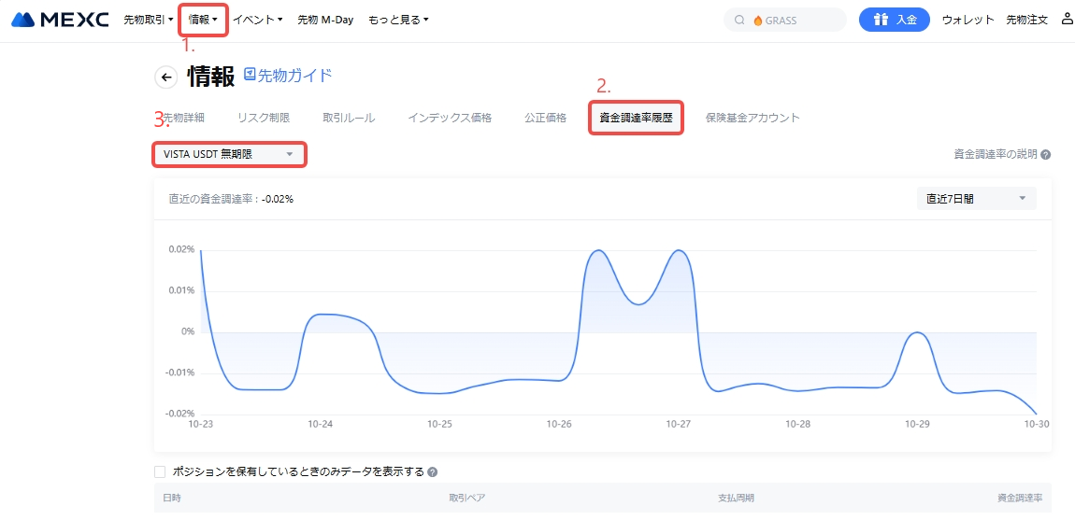Click the GRASS search input field

(x=795, y=20)
